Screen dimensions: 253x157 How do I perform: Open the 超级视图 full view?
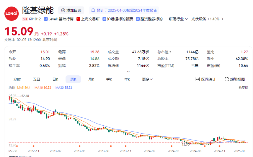click(x=235, y=79)
